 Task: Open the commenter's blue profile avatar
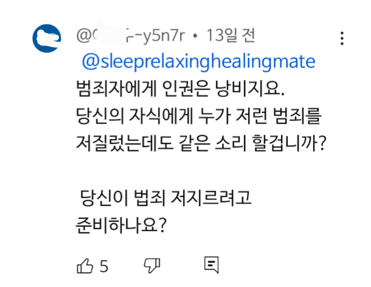pyautogui.click(x=46, y=38)
